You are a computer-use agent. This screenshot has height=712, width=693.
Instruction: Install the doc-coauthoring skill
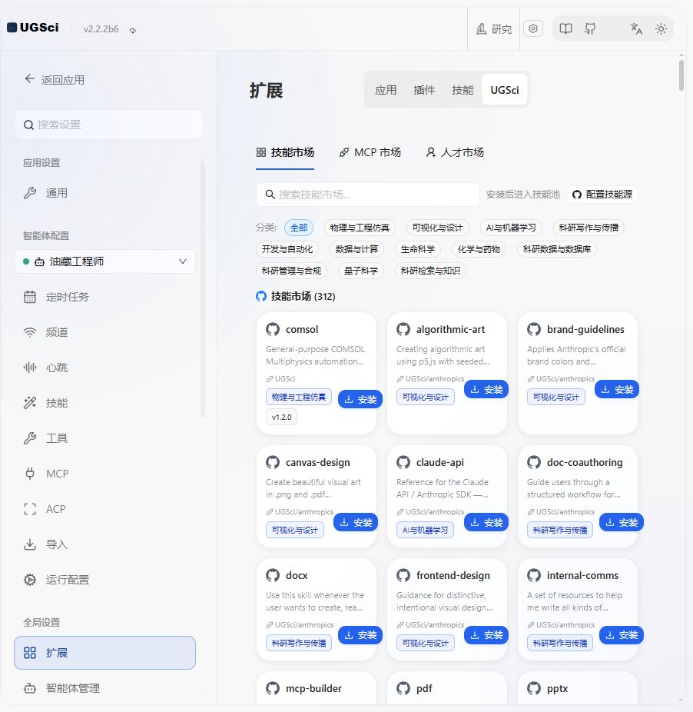(622, 523)
